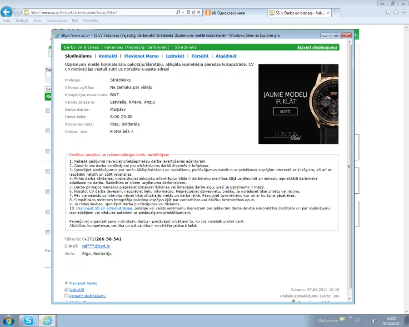Viewport: 409px width, 327px height.
Task: Click the bottom Pievienot Memo link near star
Action: pyautogui.click(x=83, y=283)
